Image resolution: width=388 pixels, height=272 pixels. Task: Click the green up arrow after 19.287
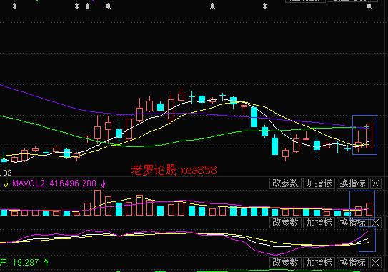pyautogui.click(x=46, y=262)
